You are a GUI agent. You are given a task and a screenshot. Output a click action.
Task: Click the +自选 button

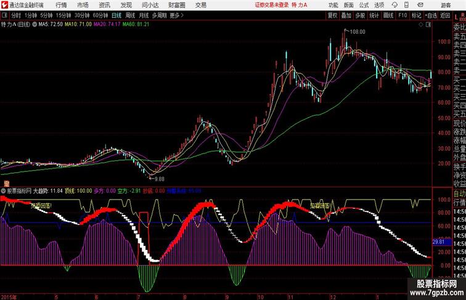(x=431, y=15)
